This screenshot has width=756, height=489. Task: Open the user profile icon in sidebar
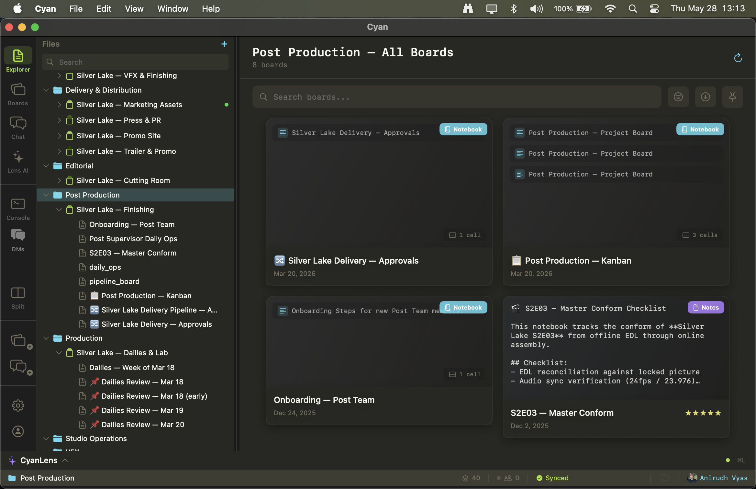coord(18,431)
